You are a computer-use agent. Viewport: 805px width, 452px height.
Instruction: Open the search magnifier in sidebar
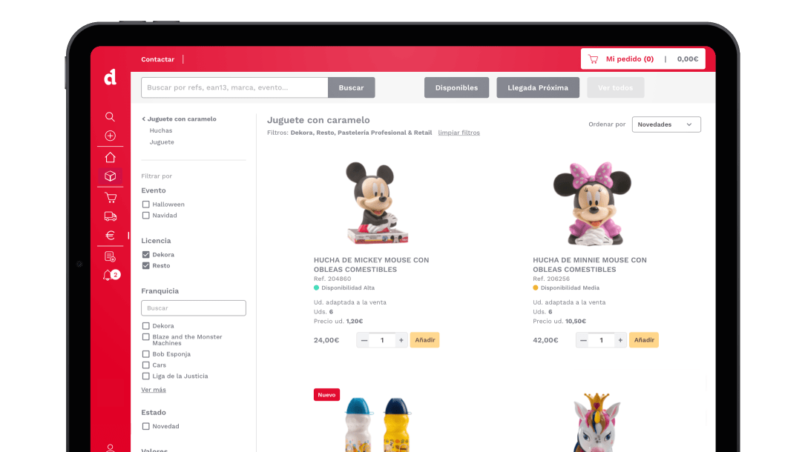pyautogui.click(x=110, y=117)
